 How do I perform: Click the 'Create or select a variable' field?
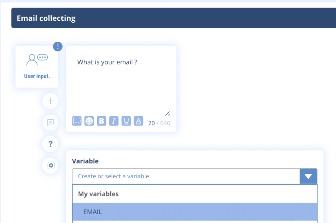pyautogui.click(x=186, y=176)
